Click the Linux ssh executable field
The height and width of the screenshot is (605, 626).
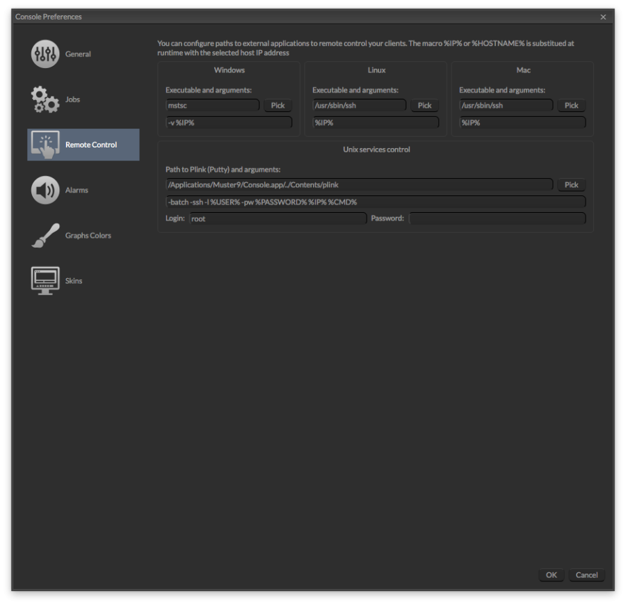pyautogui.click(x=359, y=105)
